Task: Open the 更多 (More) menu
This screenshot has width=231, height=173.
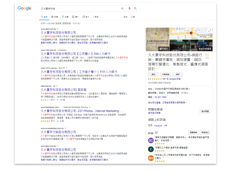Action: (x=96, y=17)
